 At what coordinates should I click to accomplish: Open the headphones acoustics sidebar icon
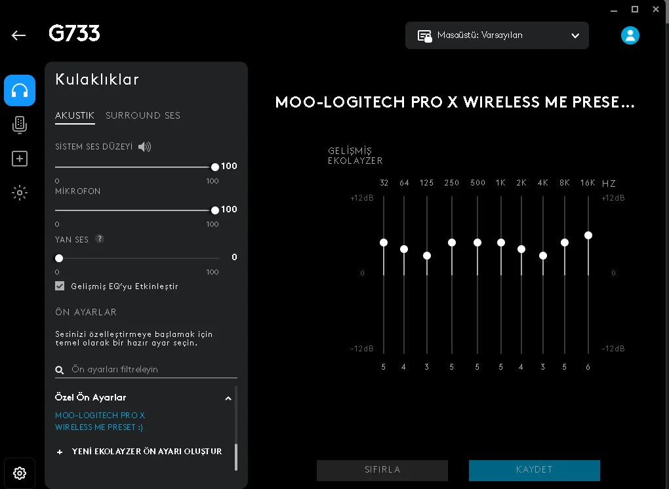pyautogui.click(x=20, y=90)
